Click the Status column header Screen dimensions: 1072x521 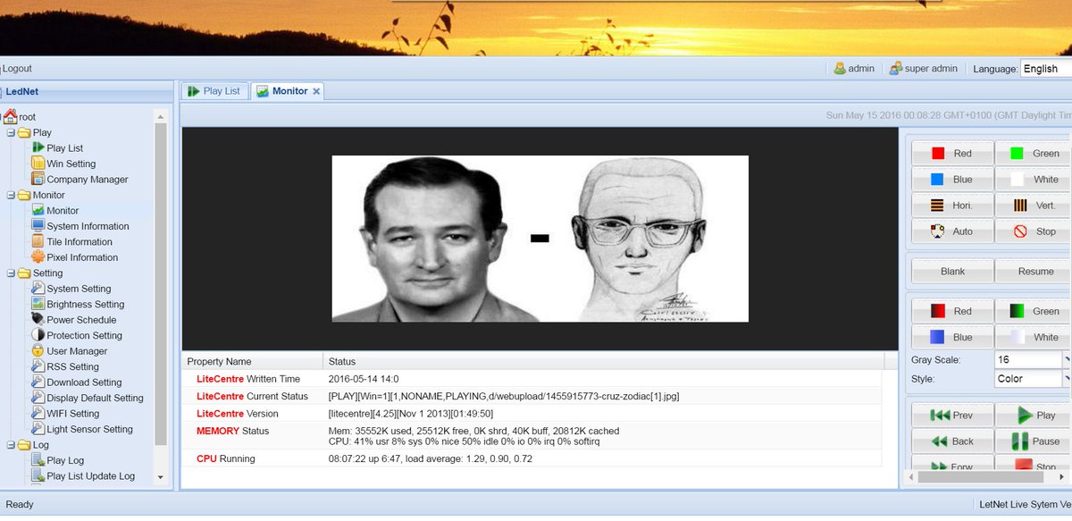603,361
